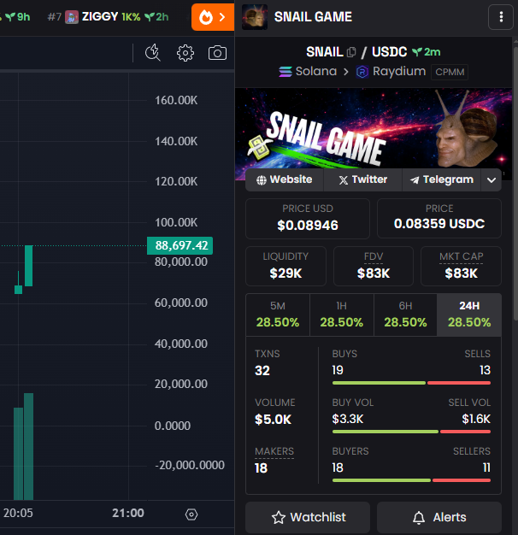Screen dimensions: 518x535
Task: Click the 2m pair age indicator
Action: click(427, 52)
